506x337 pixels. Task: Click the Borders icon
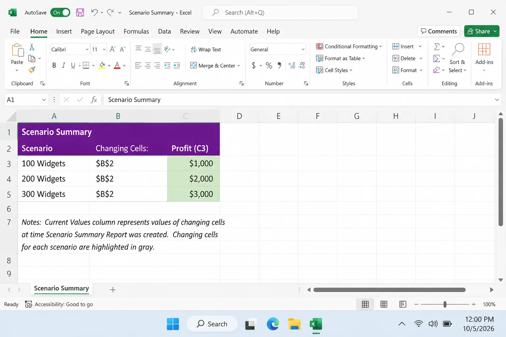click(x=86, y=65)
